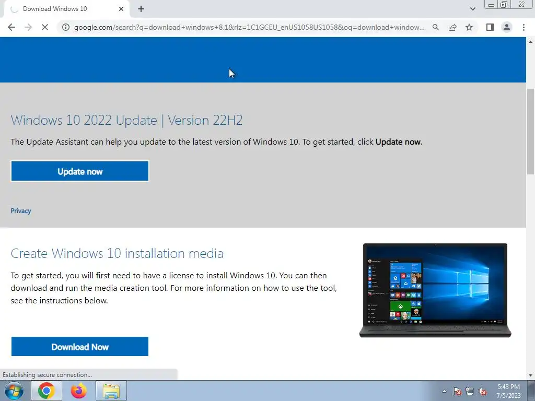Click Chrome icon in taskbar

pos(46,391)
